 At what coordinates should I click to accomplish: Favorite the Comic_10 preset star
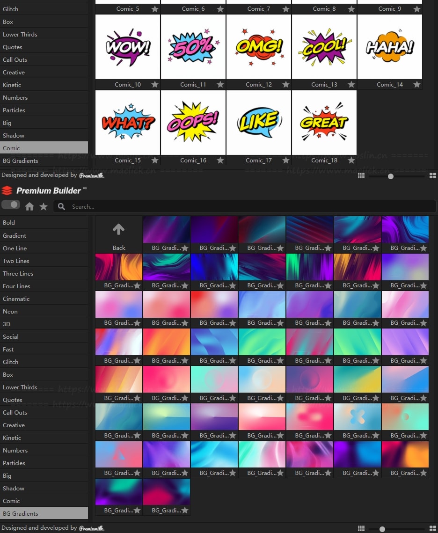[x=155, y=84]
